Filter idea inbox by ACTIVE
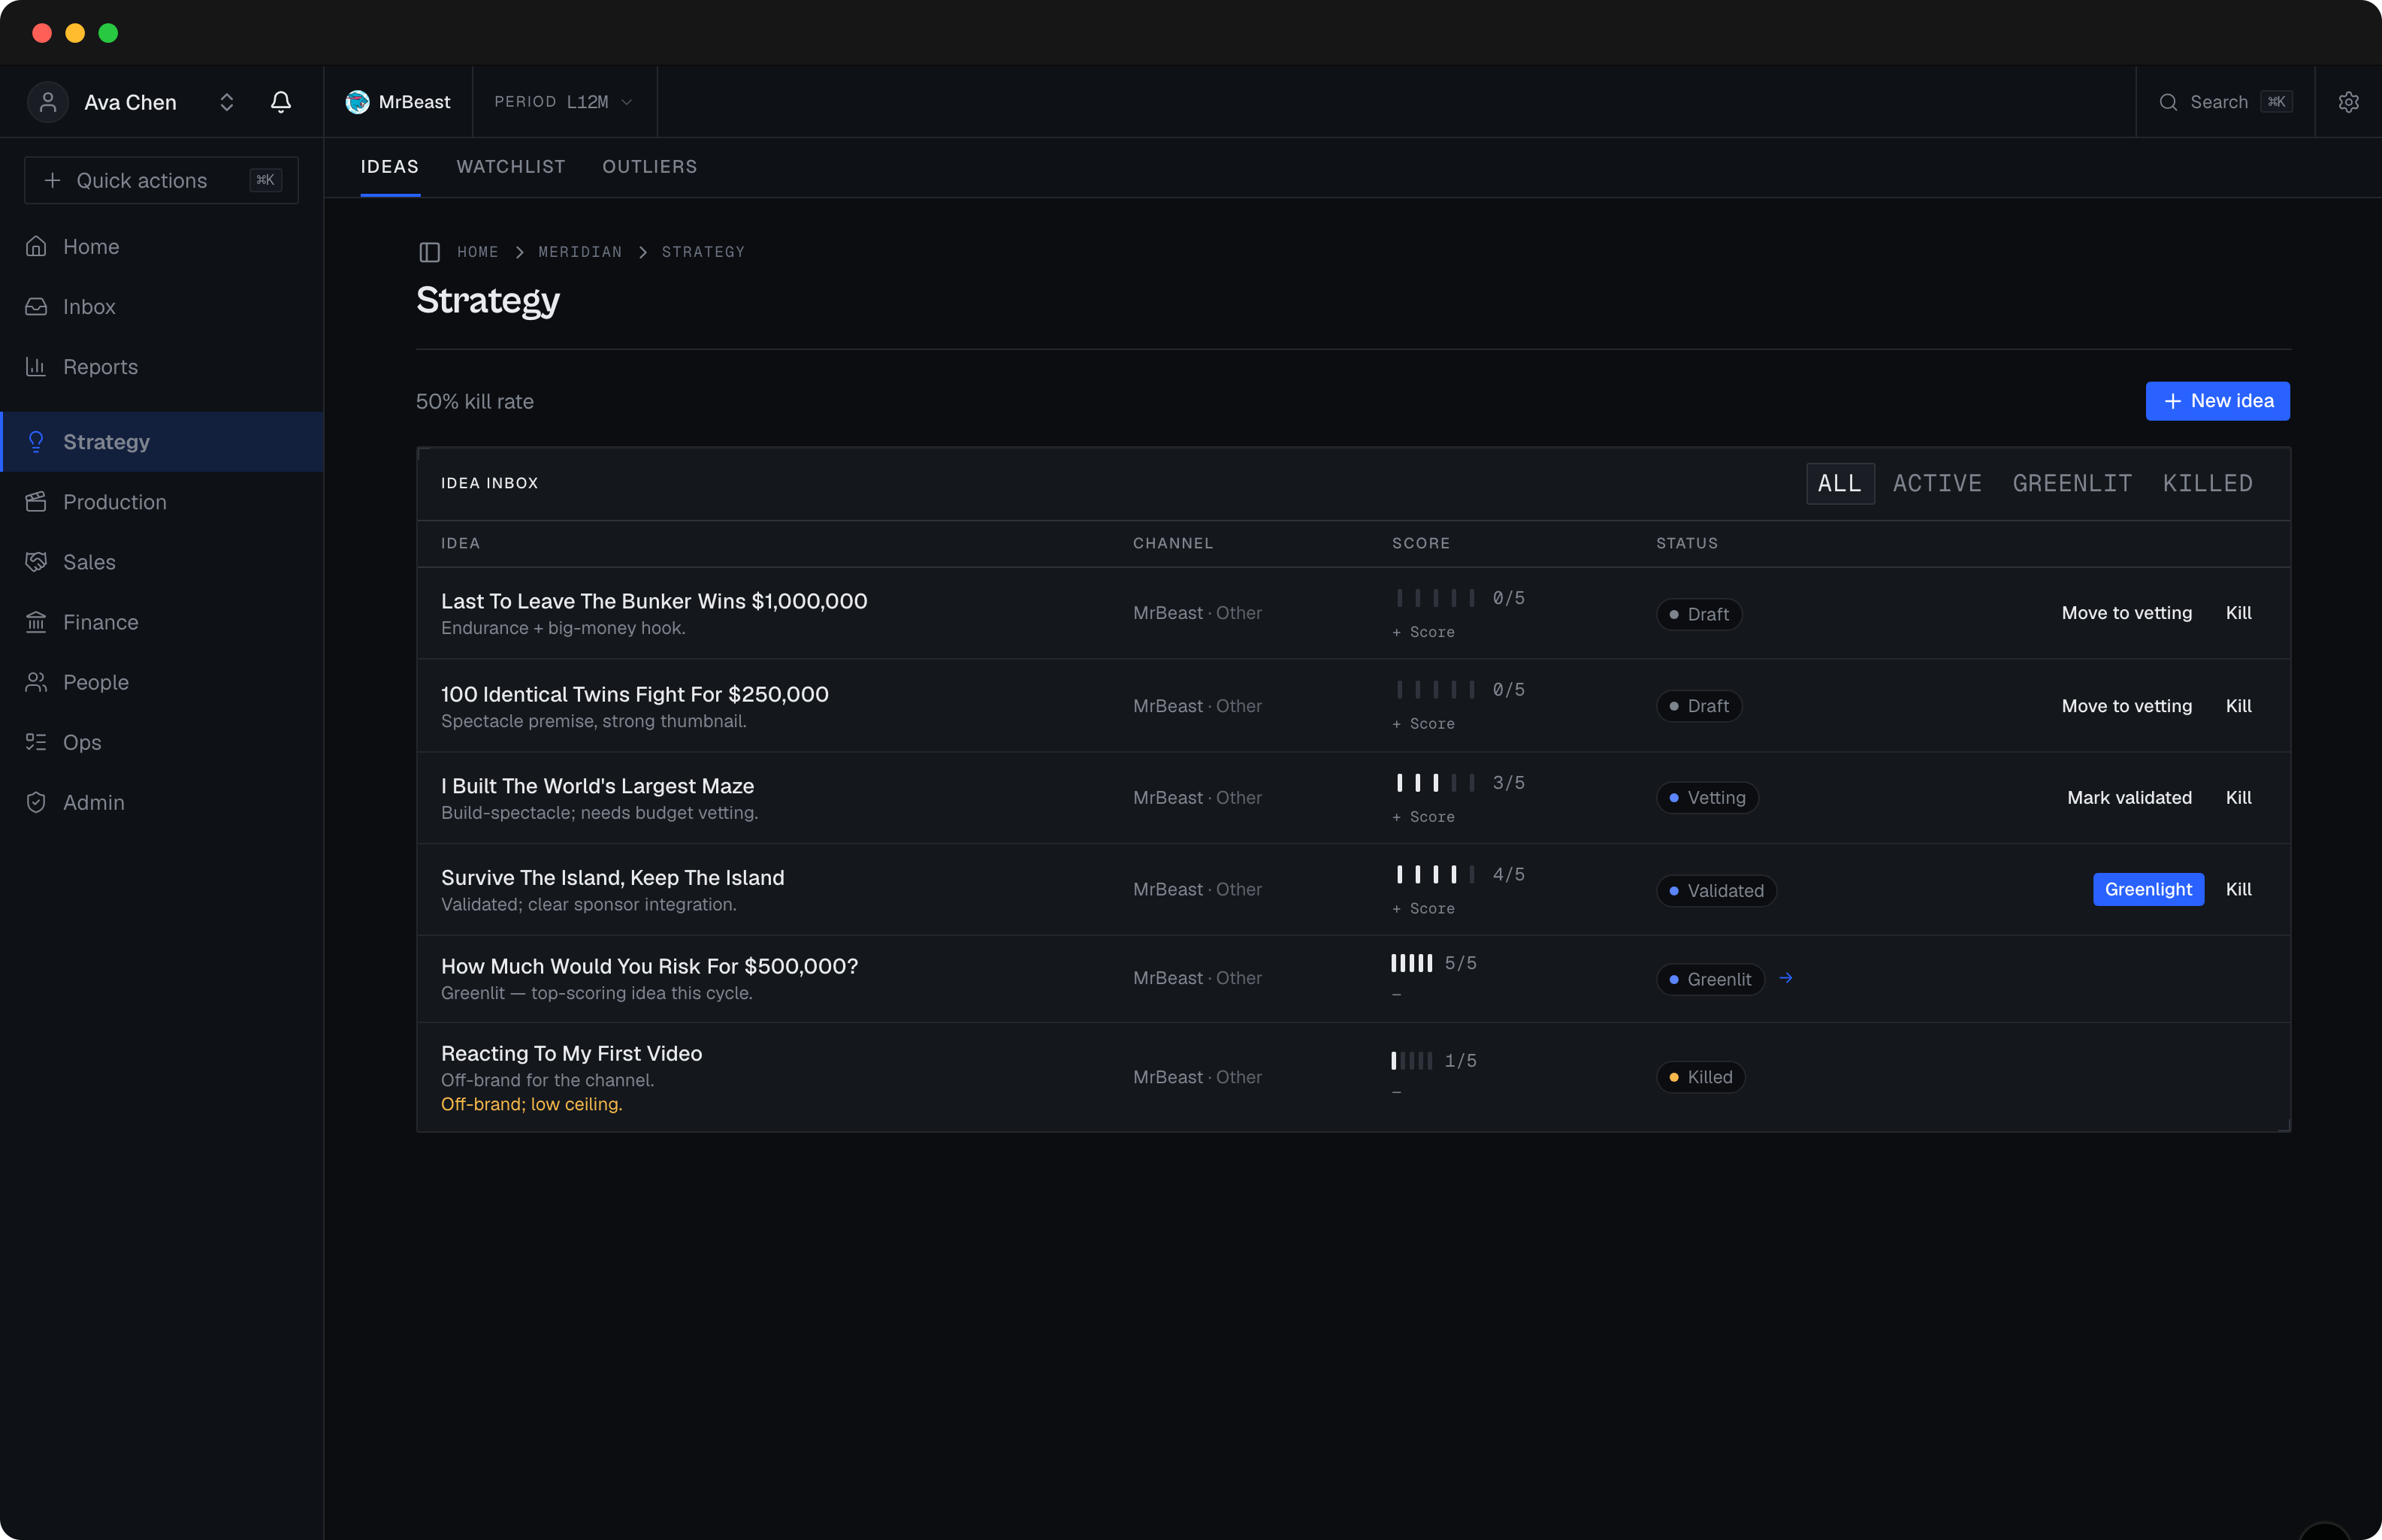The width and height of the screenshot is (2382, 1540). click(1937, 484)
